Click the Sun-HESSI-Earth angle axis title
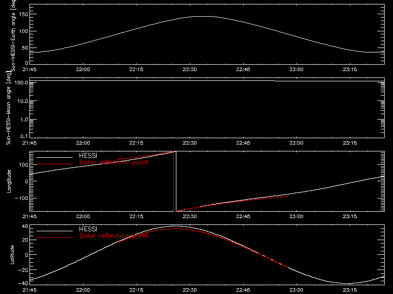393x294 pixels. click(13, 36)
